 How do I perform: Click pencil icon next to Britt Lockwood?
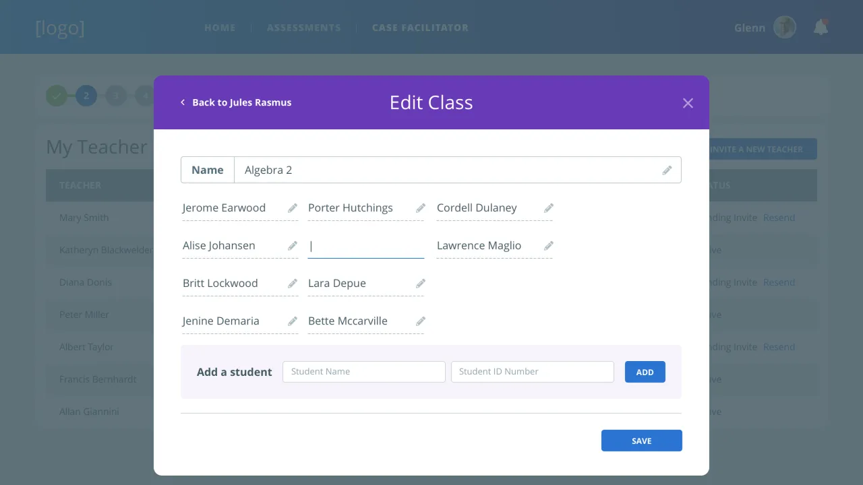click(293, 284)
